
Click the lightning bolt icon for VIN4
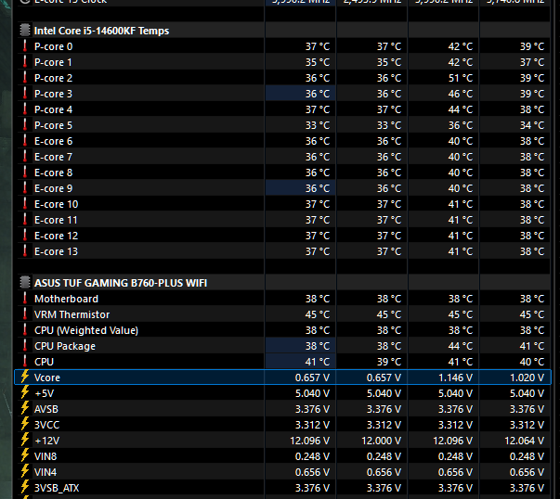25,471
